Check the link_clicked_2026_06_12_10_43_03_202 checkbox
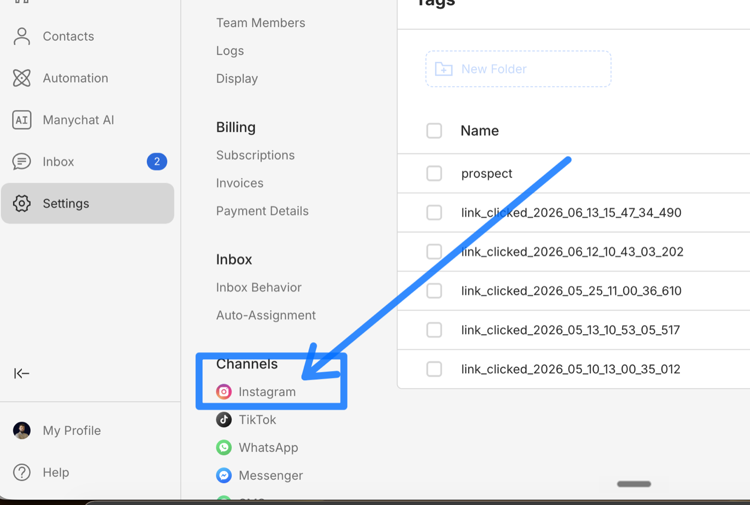Image resolution: width=750 pixels, height=505 pixels. tap(434, 252)
